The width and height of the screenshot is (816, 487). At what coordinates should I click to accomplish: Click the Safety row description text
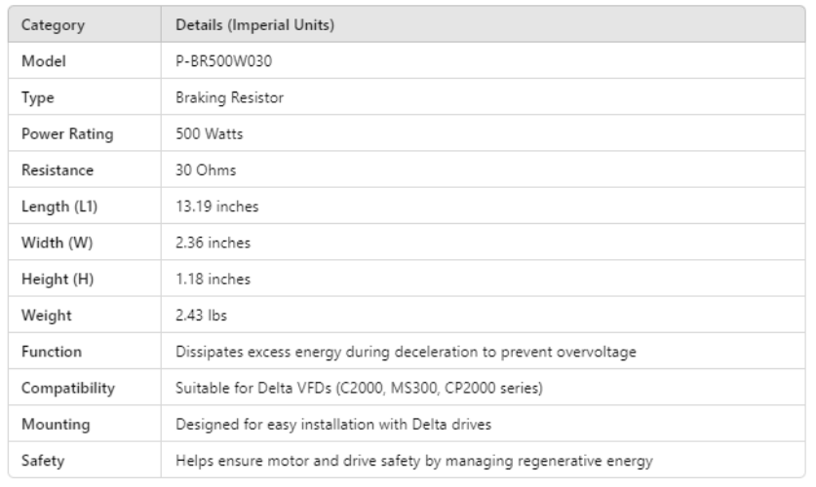click(x=413, y=460)
